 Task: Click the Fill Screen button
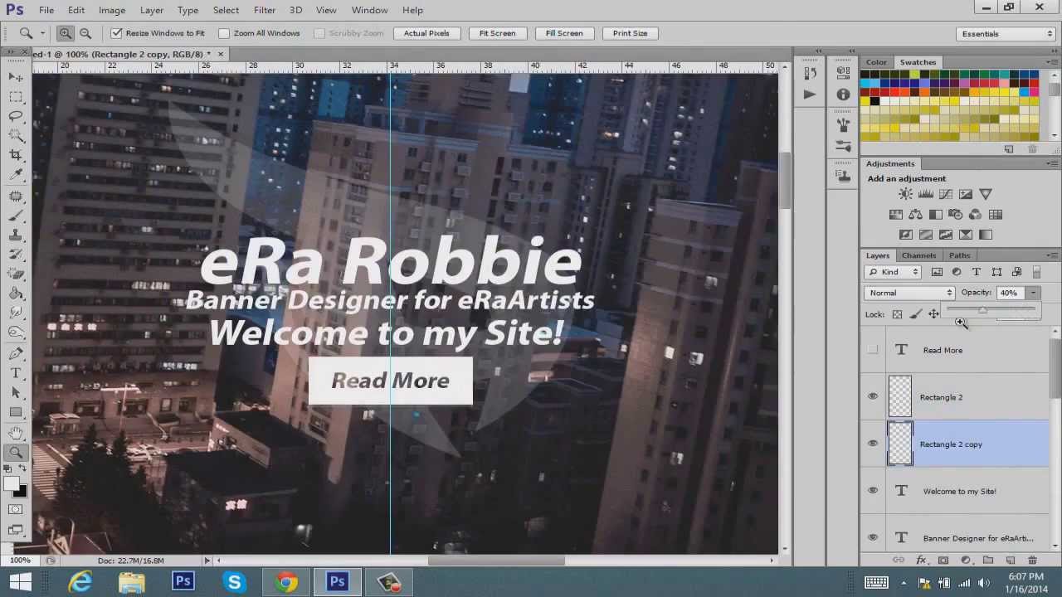coord(564,33)
